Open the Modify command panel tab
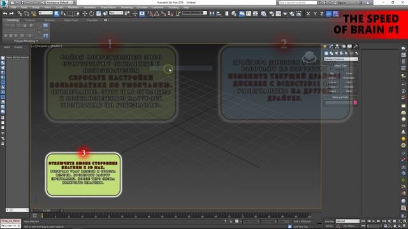Image resolution: width=408 pixels, height=229 pixels. (331, 46)
